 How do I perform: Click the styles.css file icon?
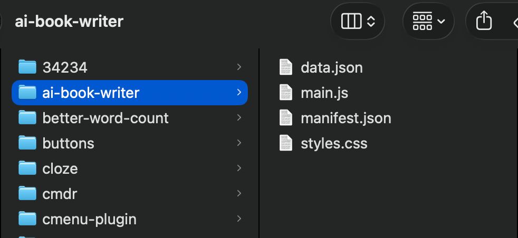(286, 143)
